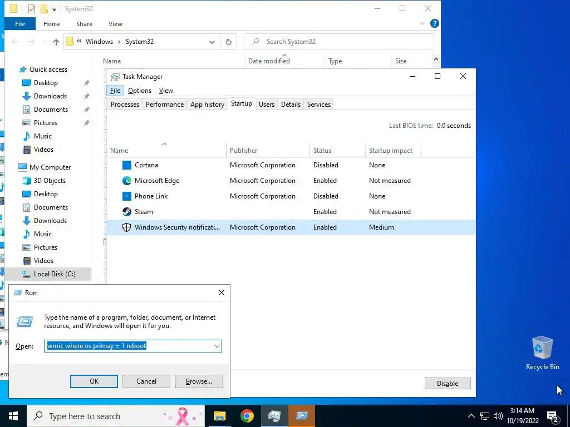The height and width of the screenshot is (427, 570).
Task: Sort Explorer files by Date modified
Action: (x=284, y=61)
